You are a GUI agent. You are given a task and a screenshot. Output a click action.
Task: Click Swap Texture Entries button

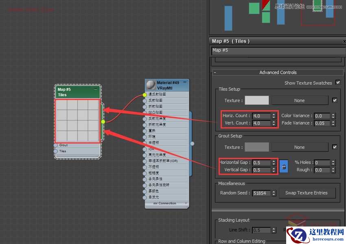point(307,193)
